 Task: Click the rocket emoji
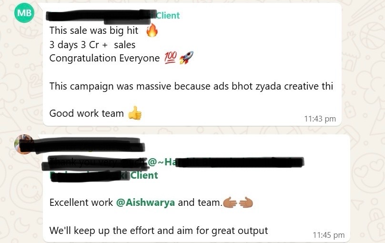point(186,58)
